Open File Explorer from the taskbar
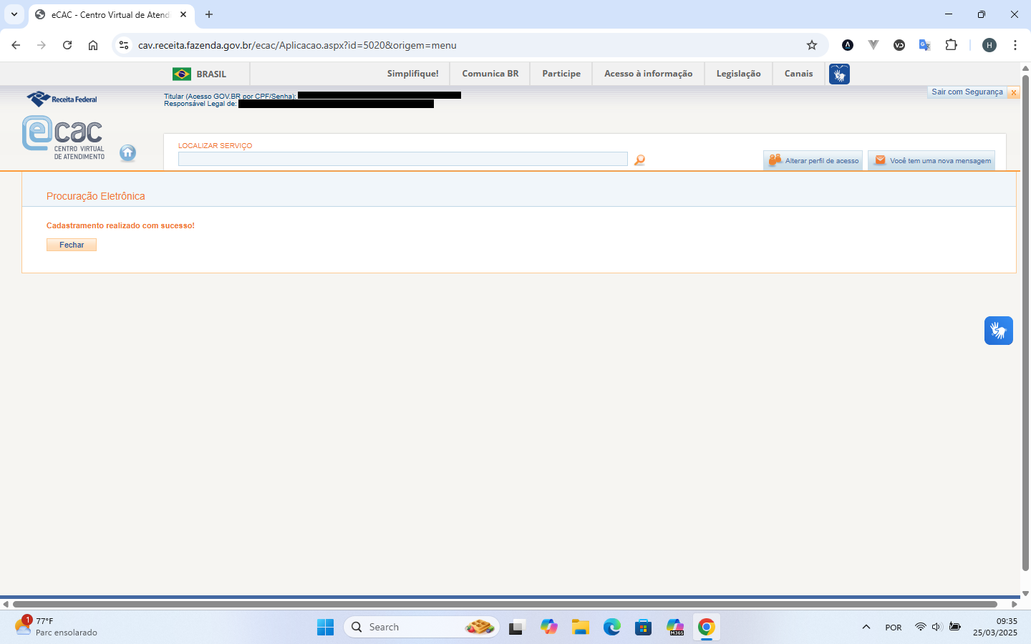 [580, 628]
